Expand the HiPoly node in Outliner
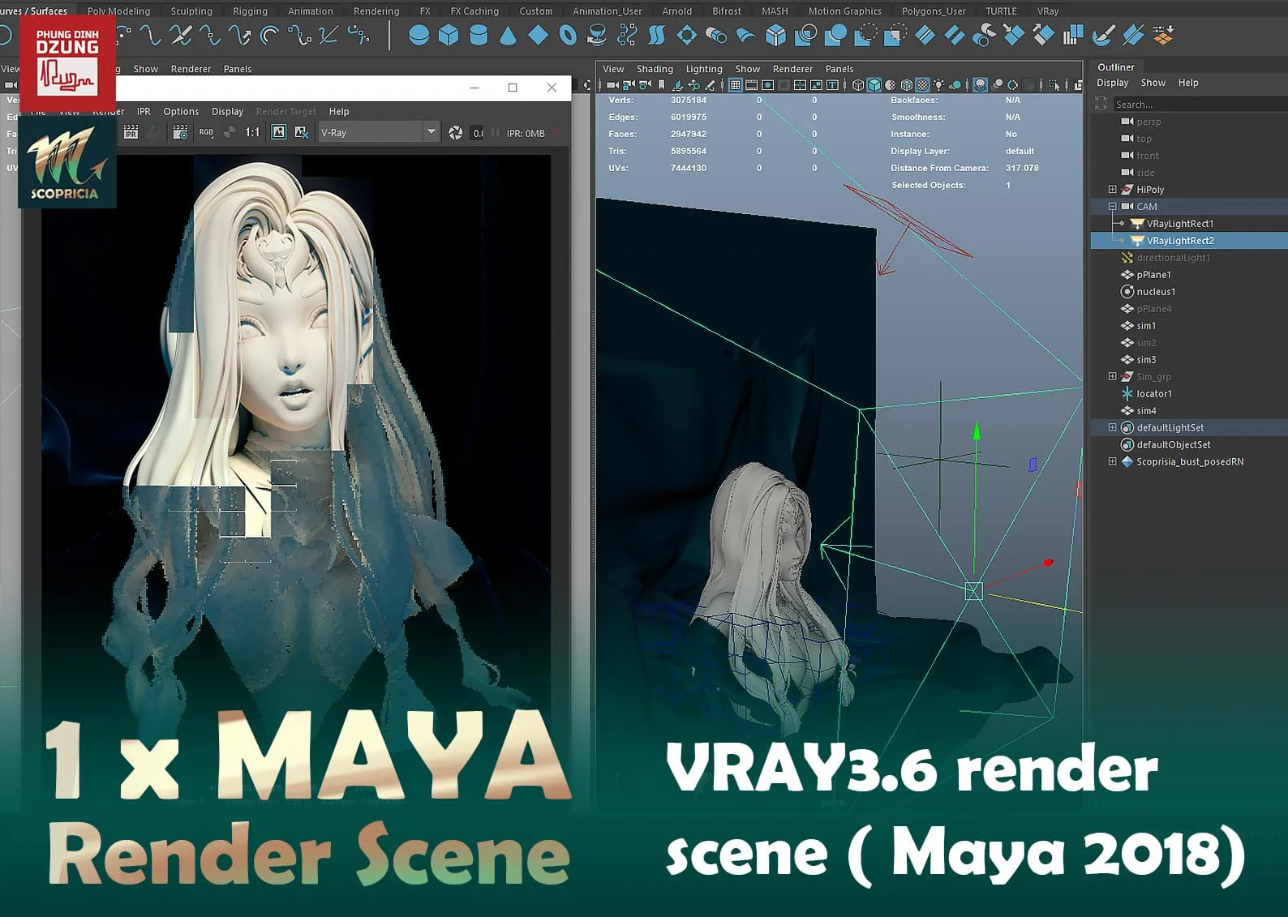 [1112, 190]
